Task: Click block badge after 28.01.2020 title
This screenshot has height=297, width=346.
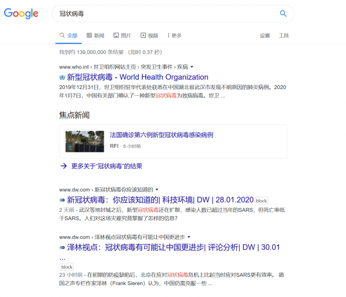Action: click(261, 201)
